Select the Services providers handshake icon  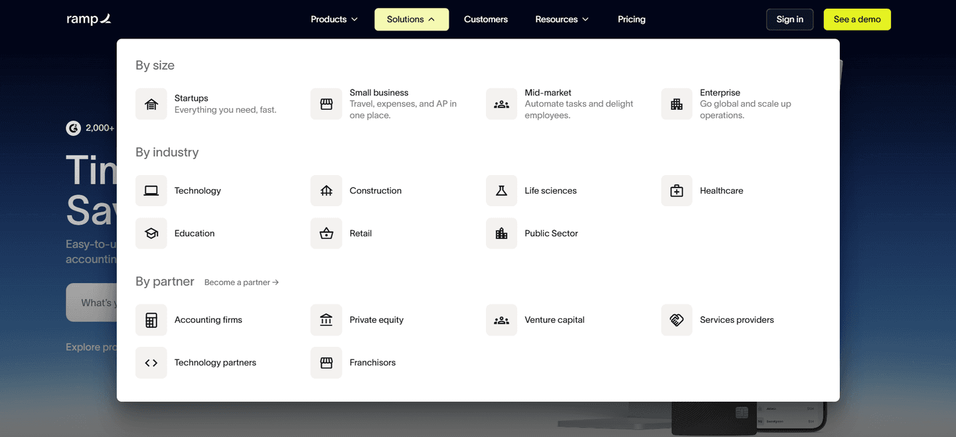[677, 320]
